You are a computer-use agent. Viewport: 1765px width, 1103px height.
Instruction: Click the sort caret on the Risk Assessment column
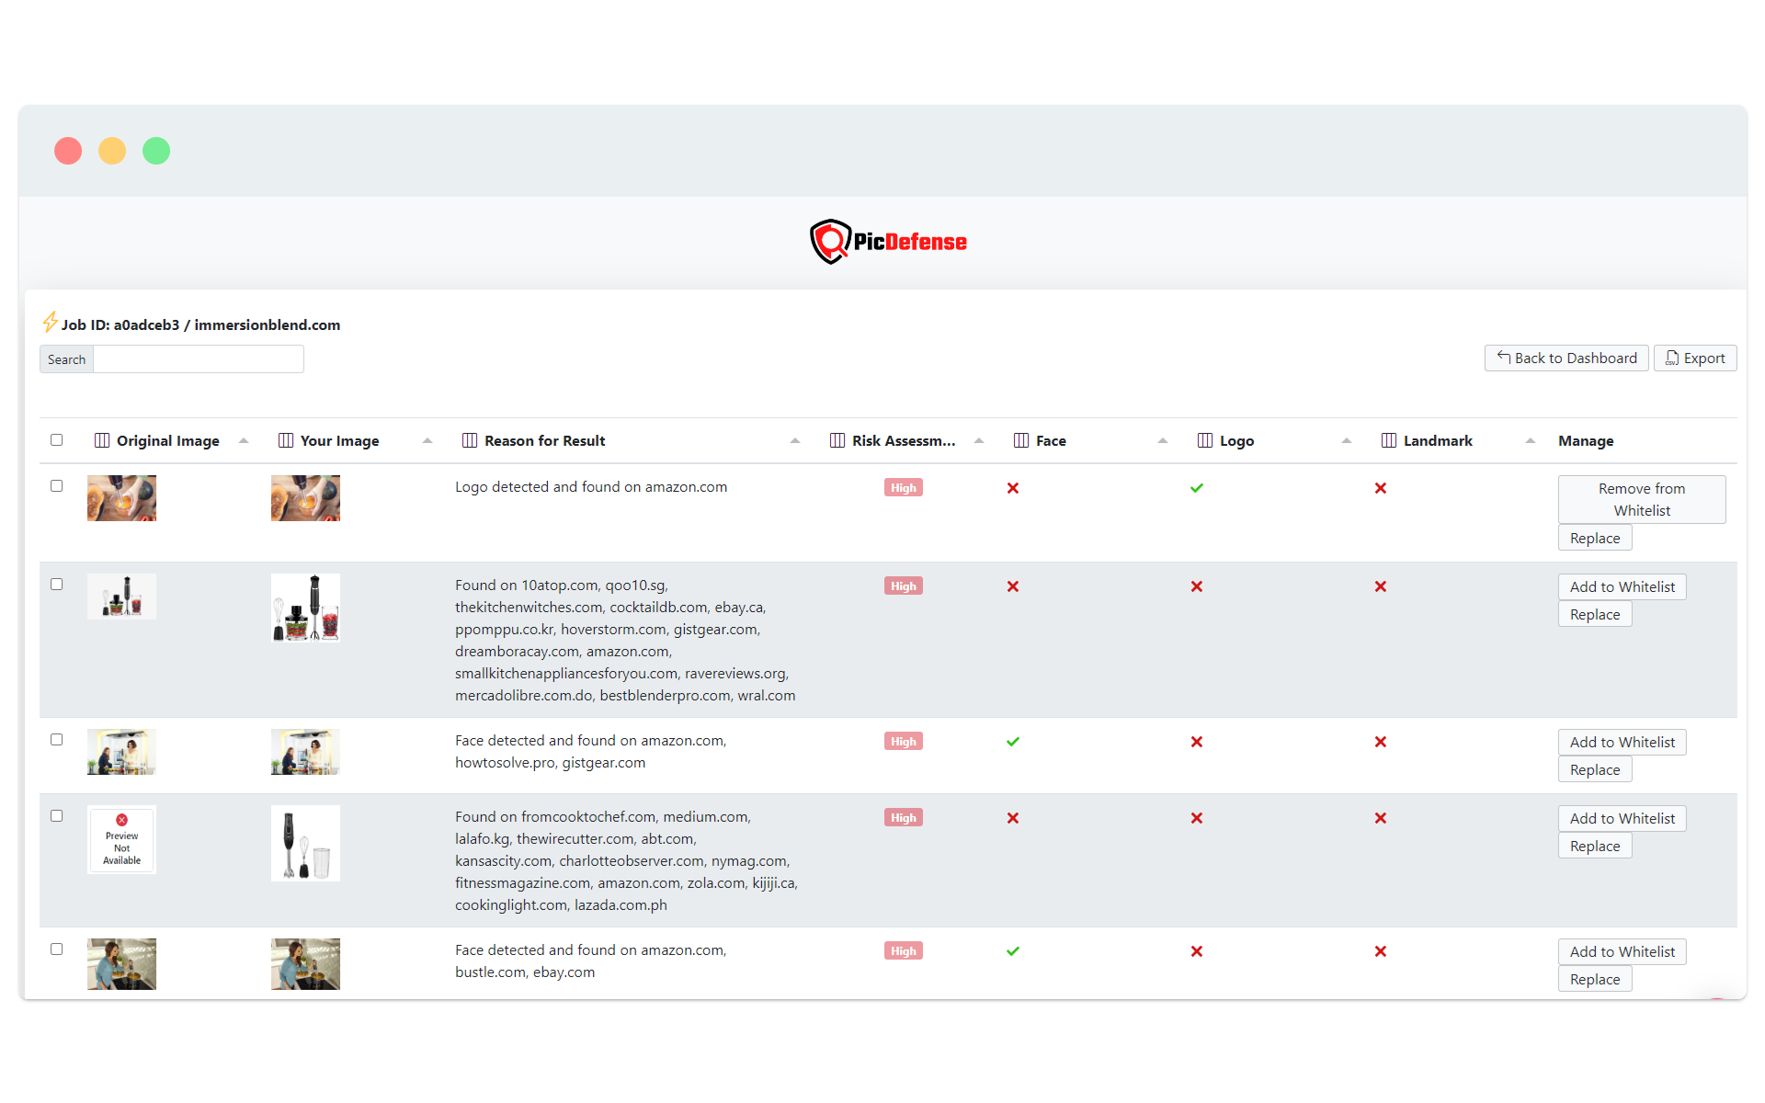point(980,441)
